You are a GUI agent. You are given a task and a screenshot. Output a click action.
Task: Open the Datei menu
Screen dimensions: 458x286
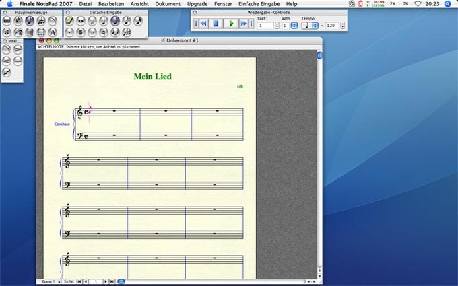pyautogui.click(x=86, y=4)
